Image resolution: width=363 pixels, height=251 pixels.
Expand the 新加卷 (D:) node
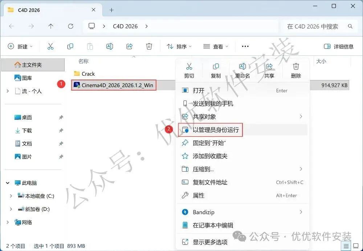tap(11, 209)
